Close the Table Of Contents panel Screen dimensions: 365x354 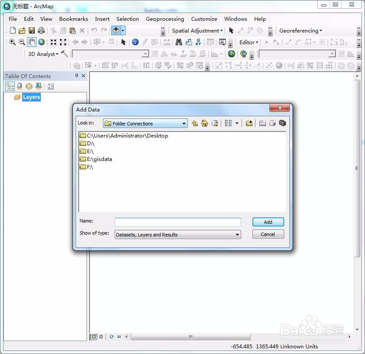[83, 75]
